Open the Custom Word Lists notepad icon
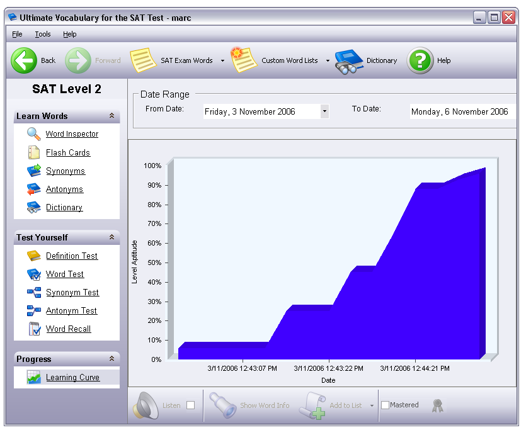This screenshot has width=526, height=435. click(x=244, y=60)
